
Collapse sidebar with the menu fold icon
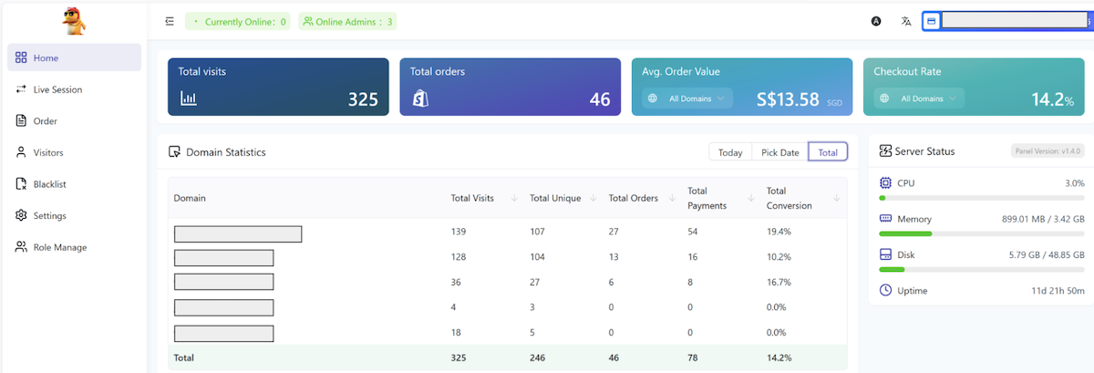[170, 21]
